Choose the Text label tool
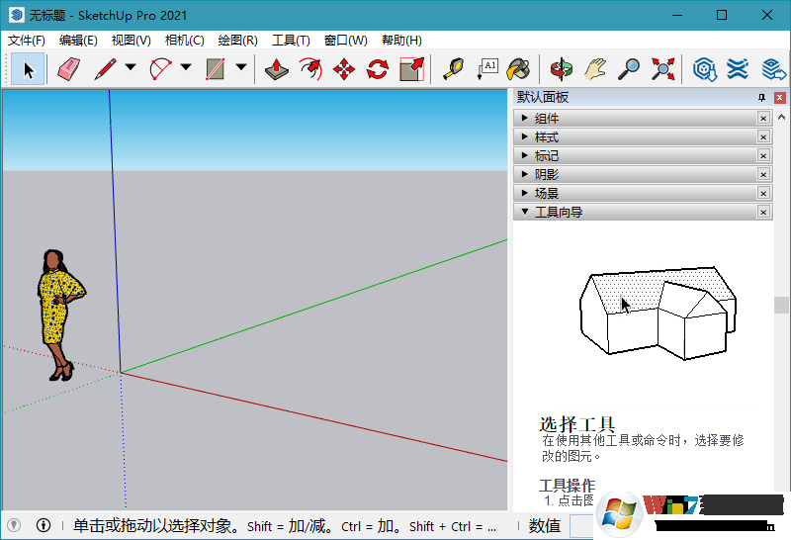 487,69
